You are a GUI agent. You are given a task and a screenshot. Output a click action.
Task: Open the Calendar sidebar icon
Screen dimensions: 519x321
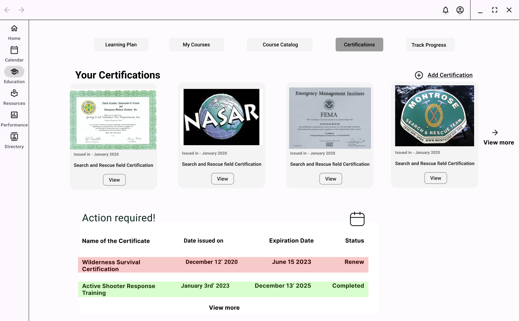pos(14,50)
